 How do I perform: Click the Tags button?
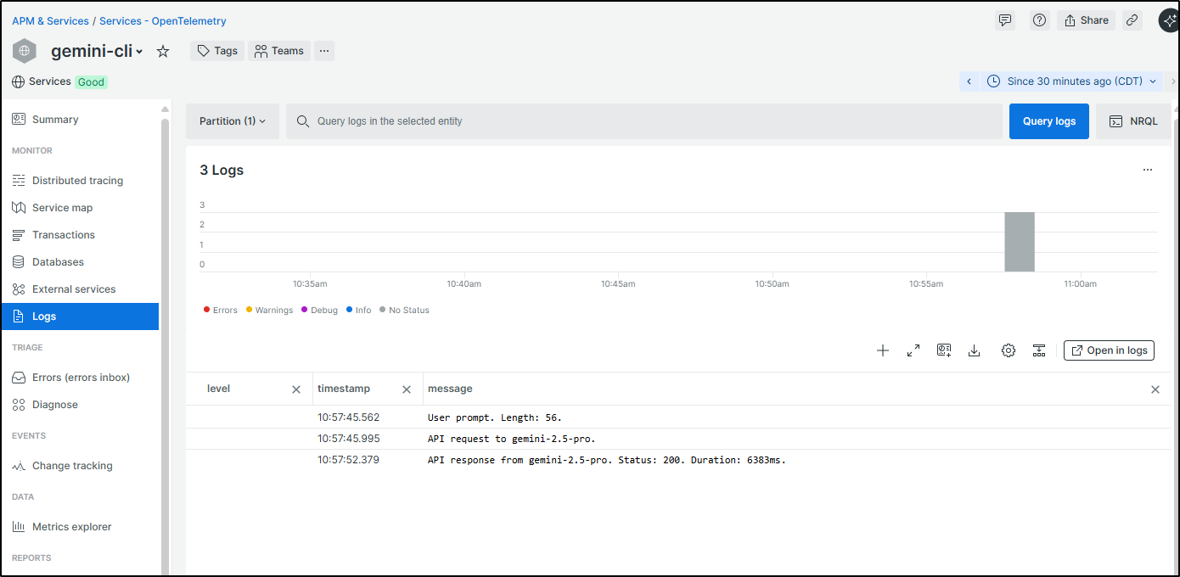click(217, 51)
